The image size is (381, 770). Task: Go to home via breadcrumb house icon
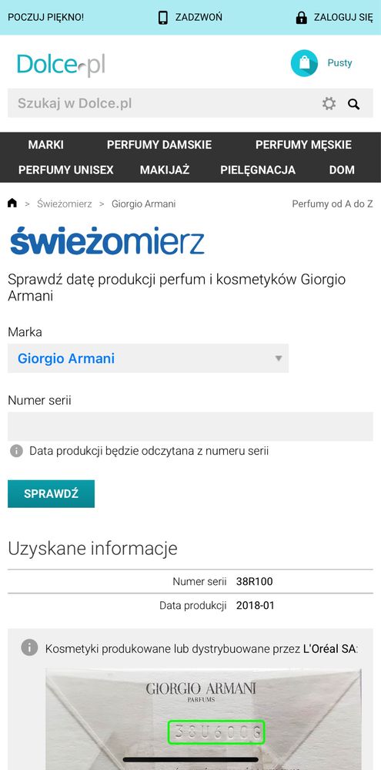pyautogui.click(x=12, y=203)
